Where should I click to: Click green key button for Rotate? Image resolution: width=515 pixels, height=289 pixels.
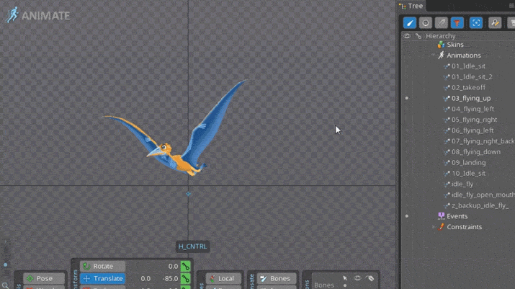click(186, 267)
